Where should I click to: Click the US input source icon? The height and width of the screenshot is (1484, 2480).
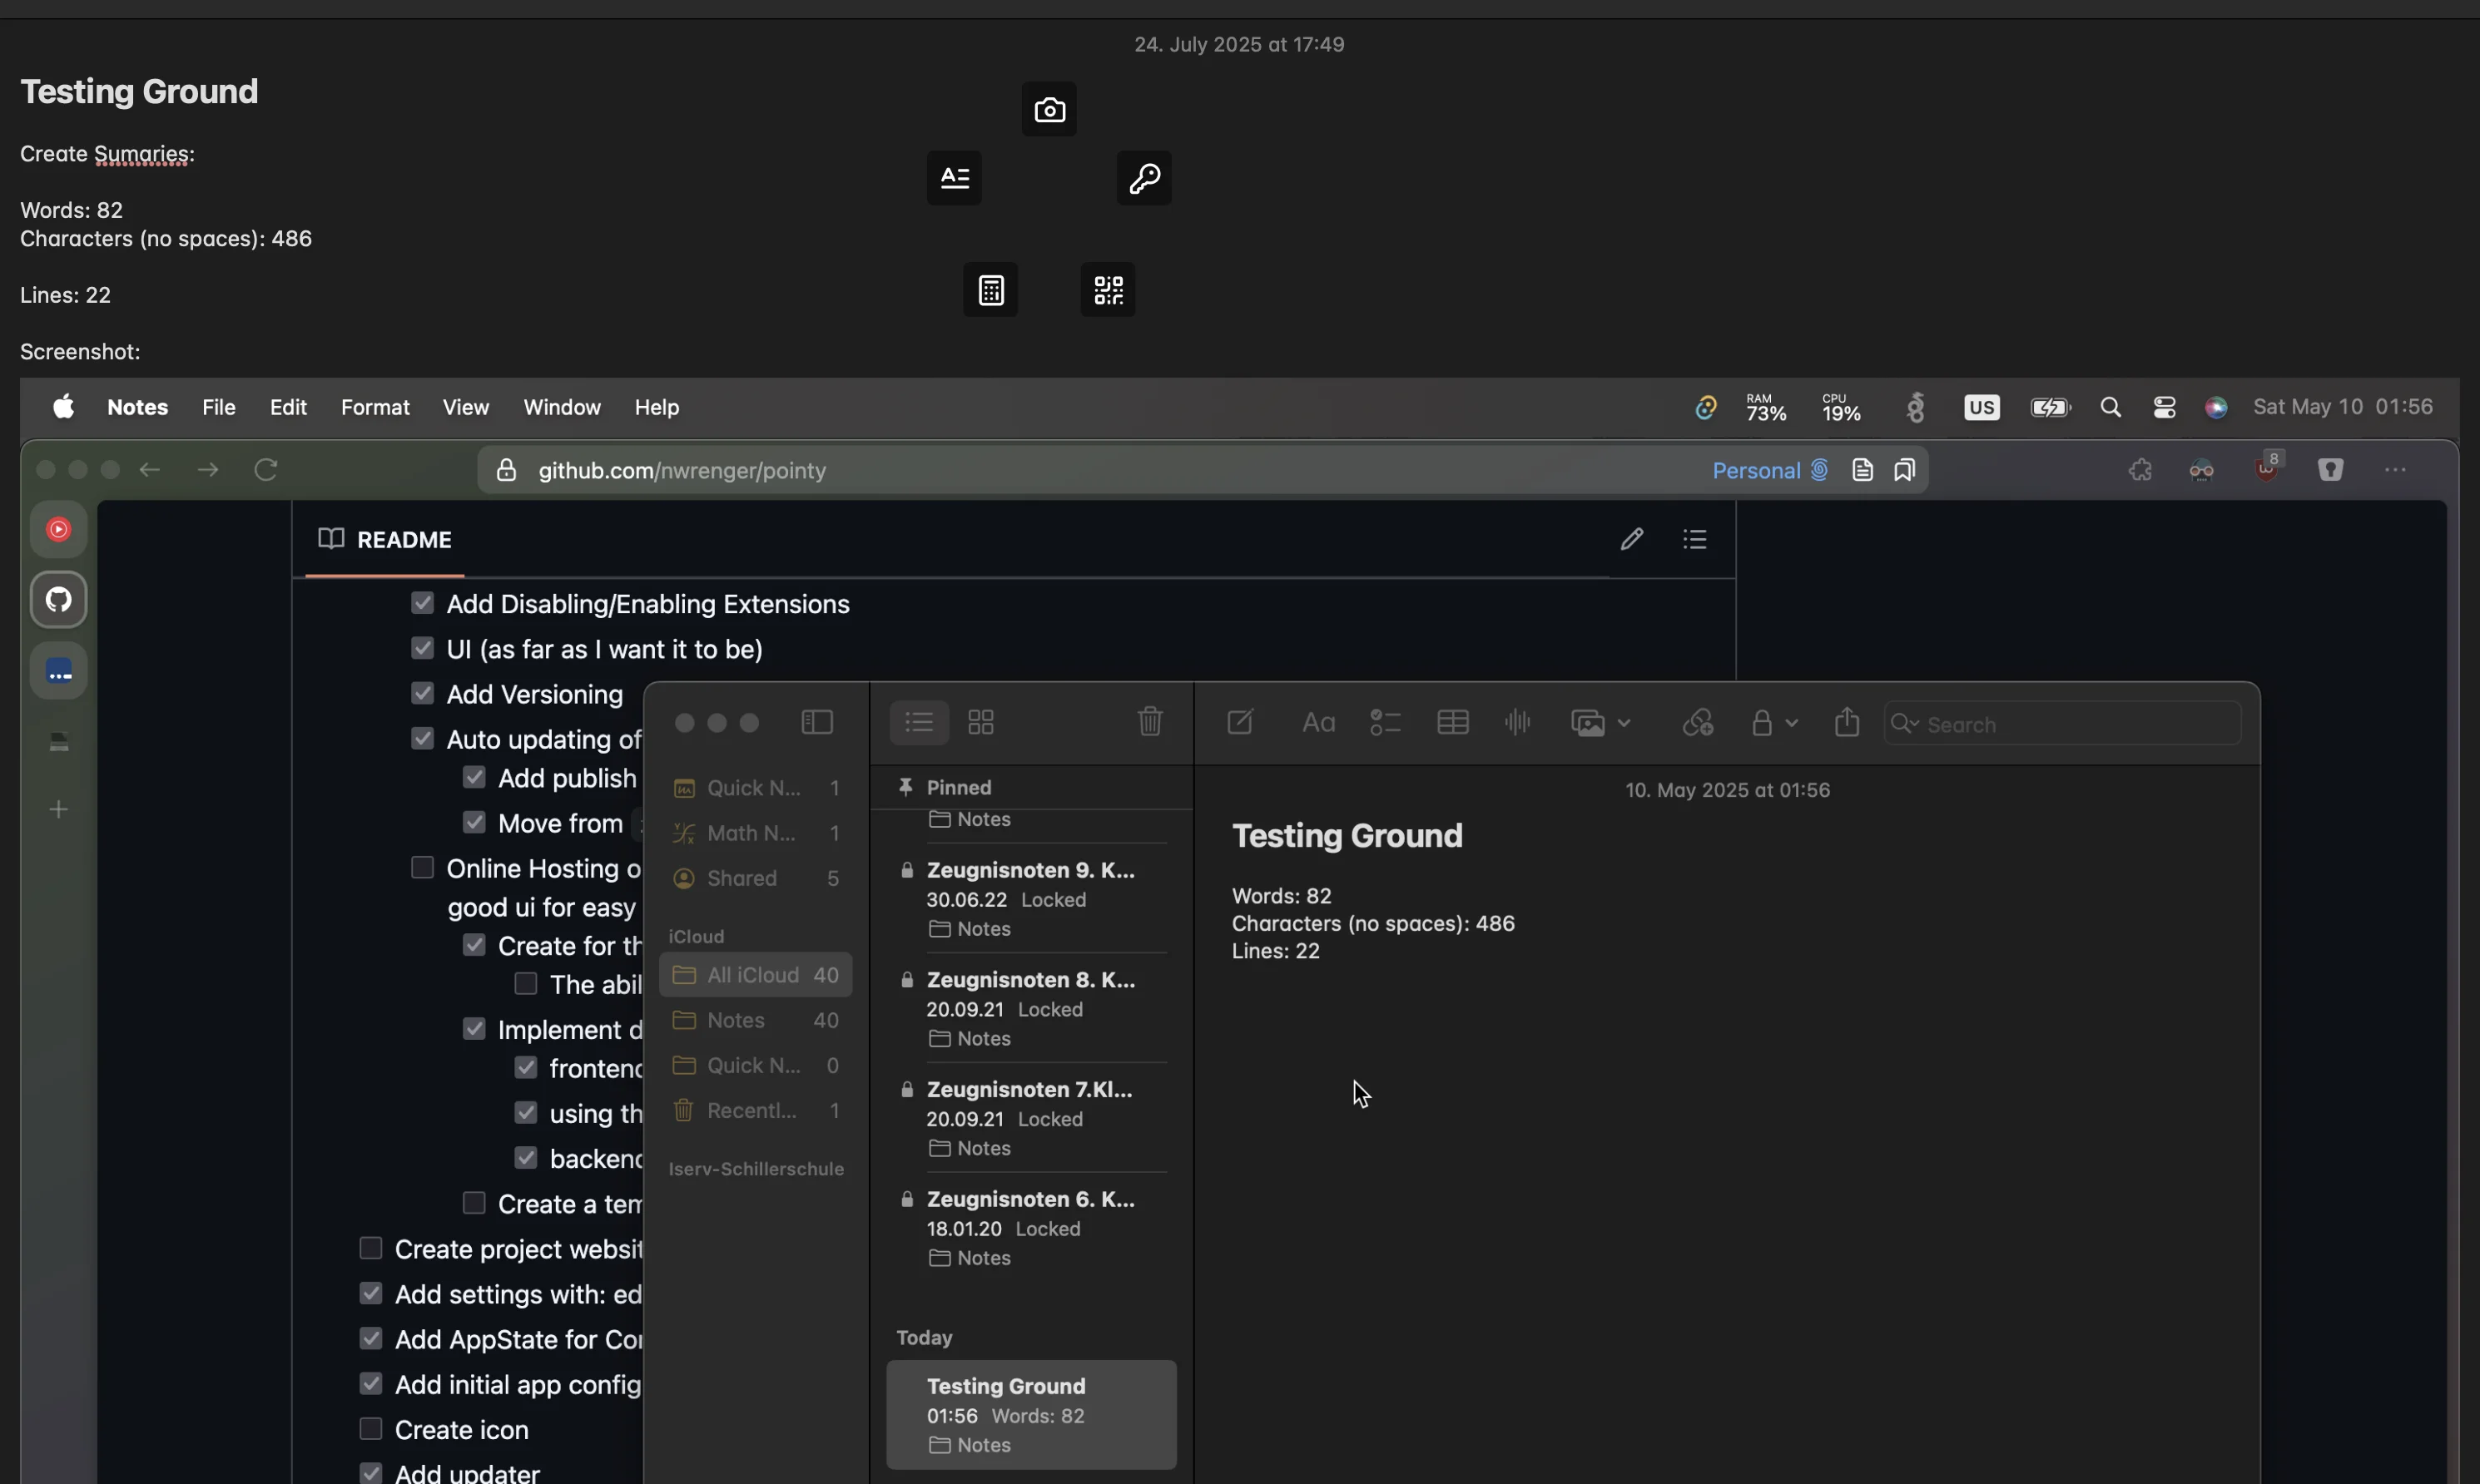pos(1981,407)
